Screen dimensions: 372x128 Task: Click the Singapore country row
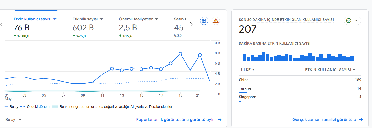coord(300,97)
